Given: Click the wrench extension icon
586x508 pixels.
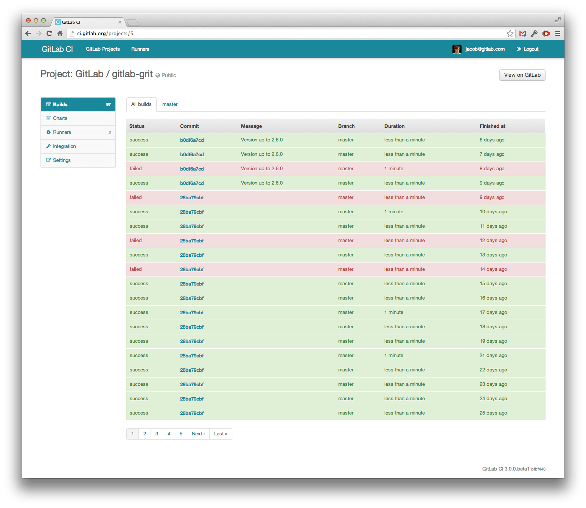Looking at the screenshot, I should click(534, 33).
